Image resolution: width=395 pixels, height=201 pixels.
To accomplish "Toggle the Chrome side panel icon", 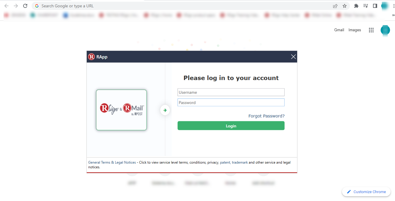I will click(375, 6).
